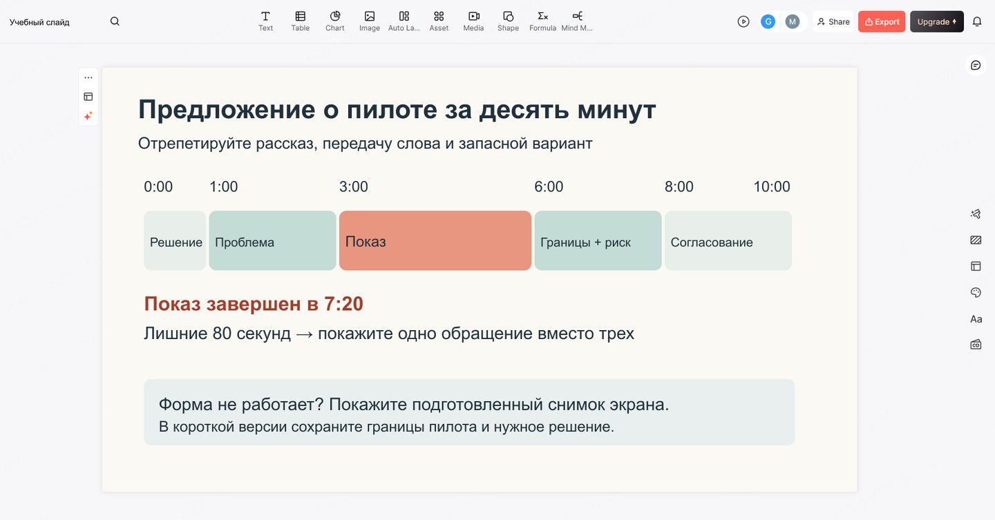995x520 pixels.
Task: Open the comments bubble icon
Action: click(976, 65)
